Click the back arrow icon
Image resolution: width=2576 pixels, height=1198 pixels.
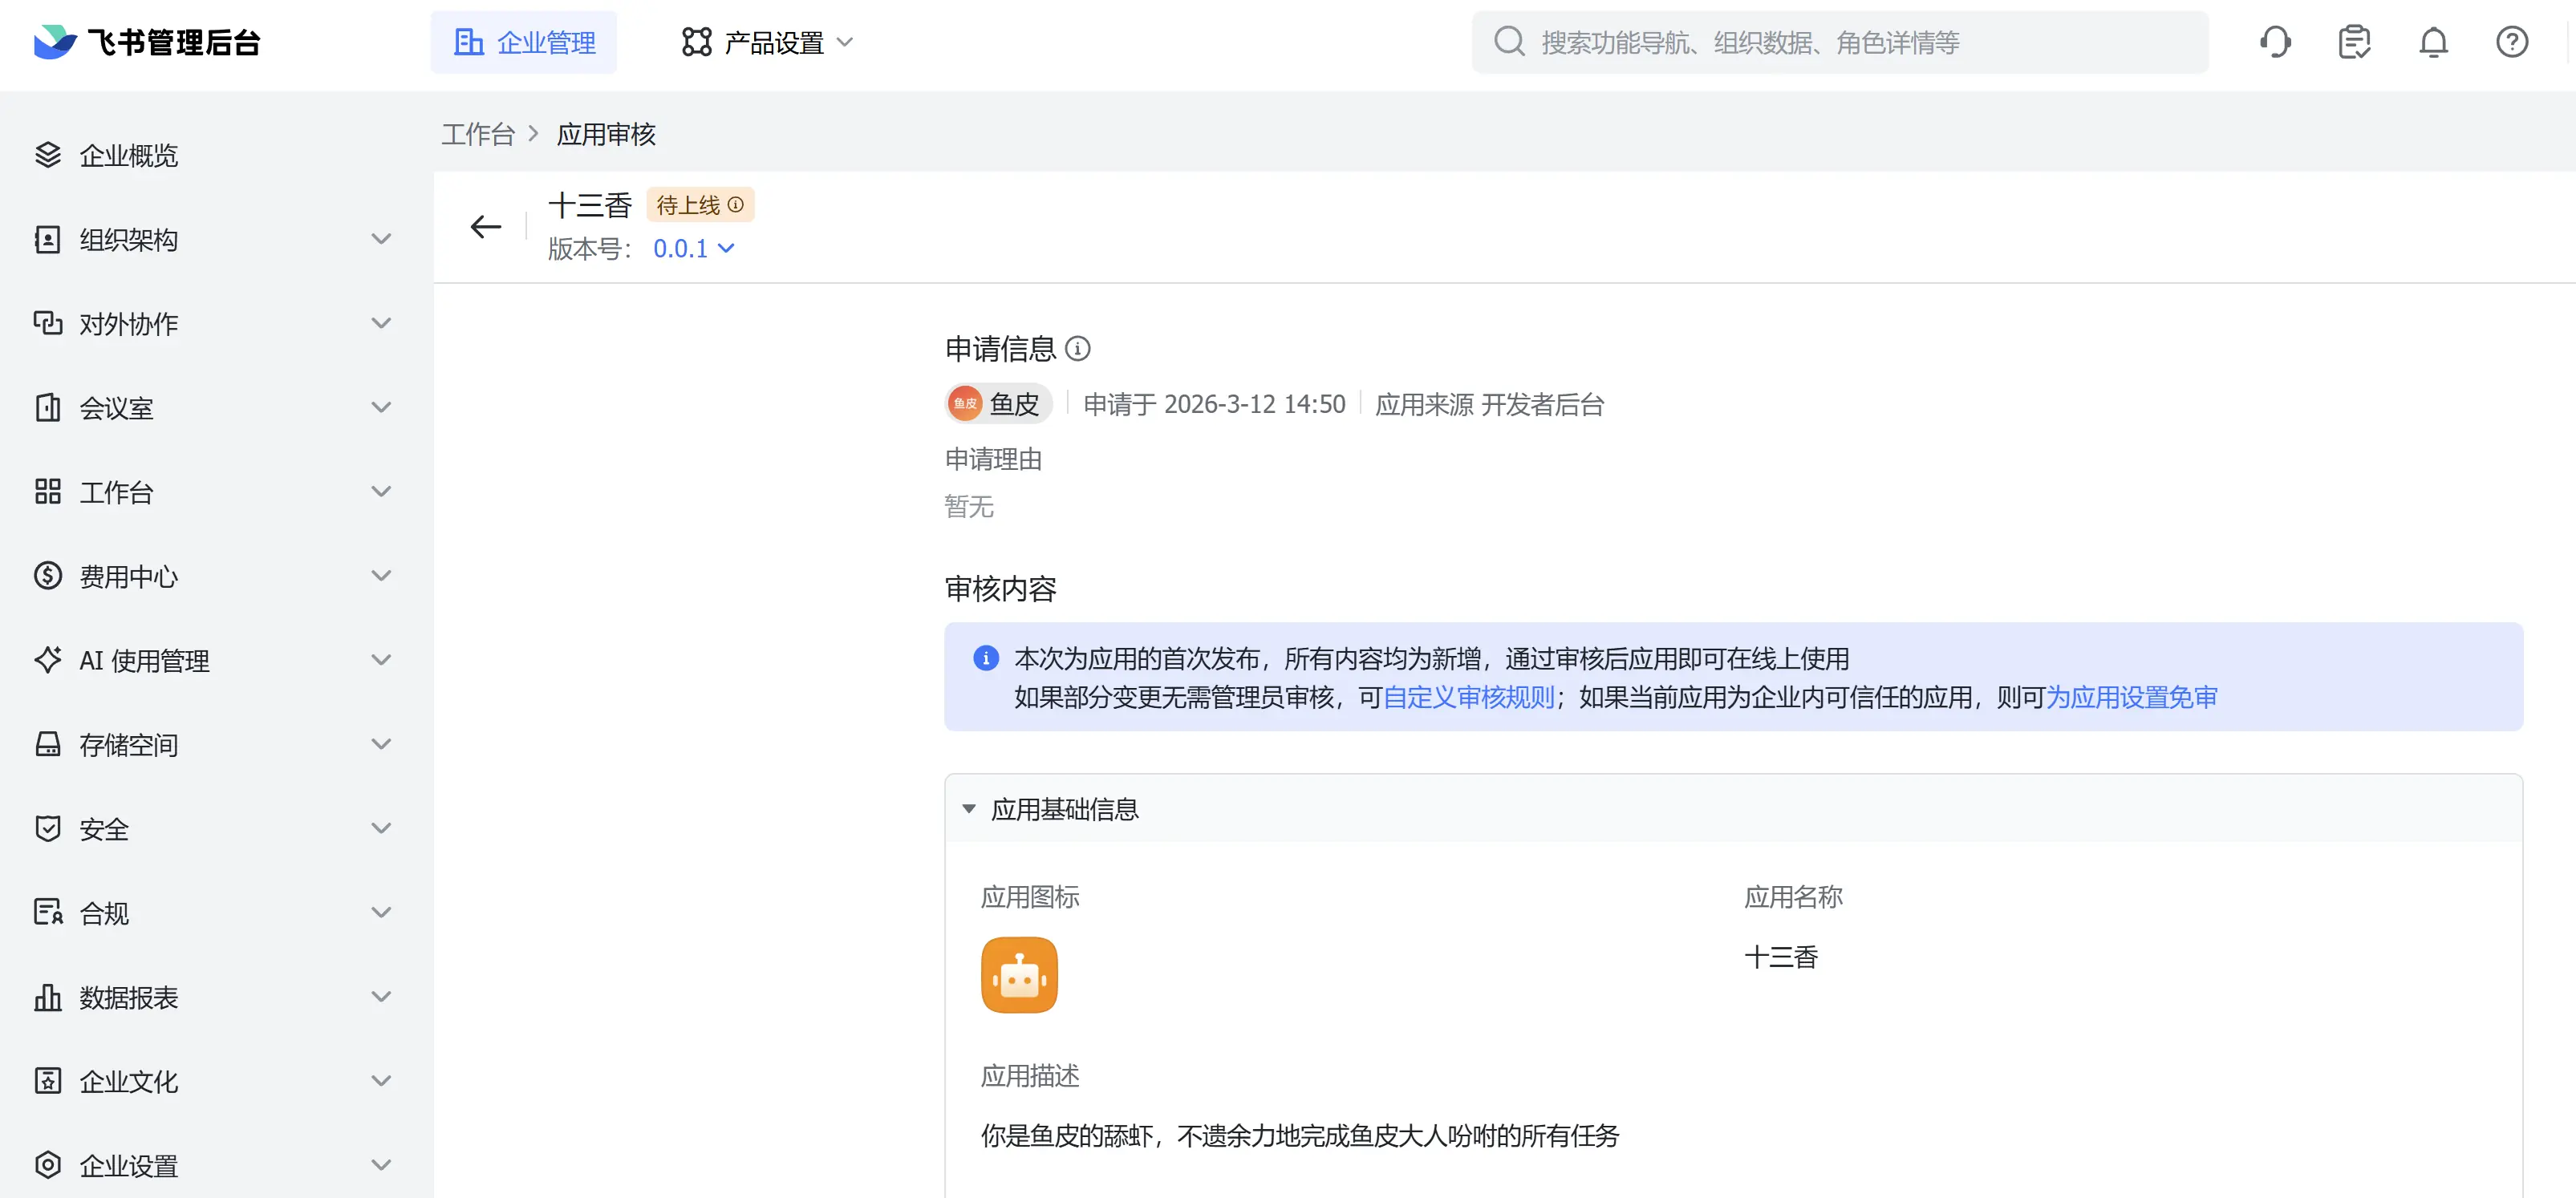(485, 227)
